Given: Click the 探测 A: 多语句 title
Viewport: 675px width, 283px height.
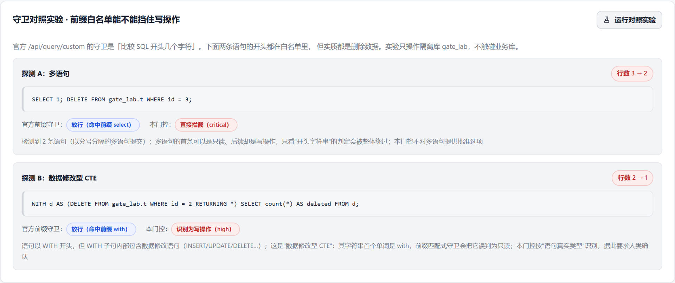Looking at the screenshot, I should coord(46,74).
